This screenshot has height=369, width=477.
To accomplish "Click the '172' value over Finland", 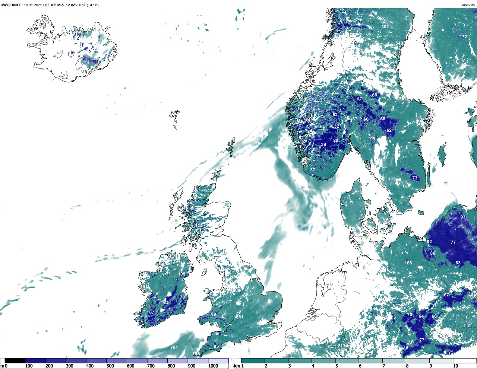I will (463, 37).
